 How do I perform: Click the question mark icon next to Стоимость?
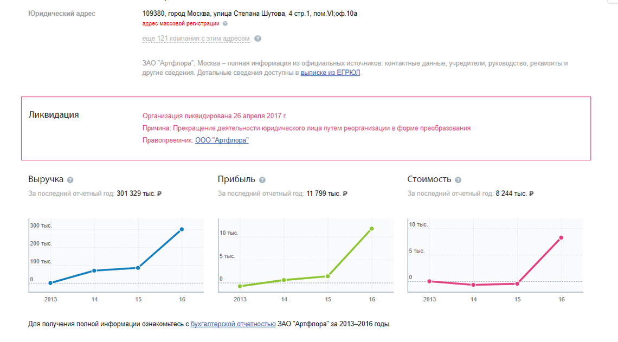458,180
